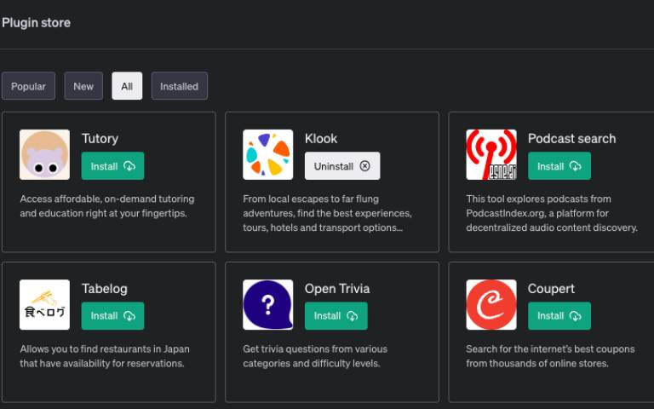Install the Tutory plugin
This screenshot has width=654, height=409.
click(x=112, y=166)
